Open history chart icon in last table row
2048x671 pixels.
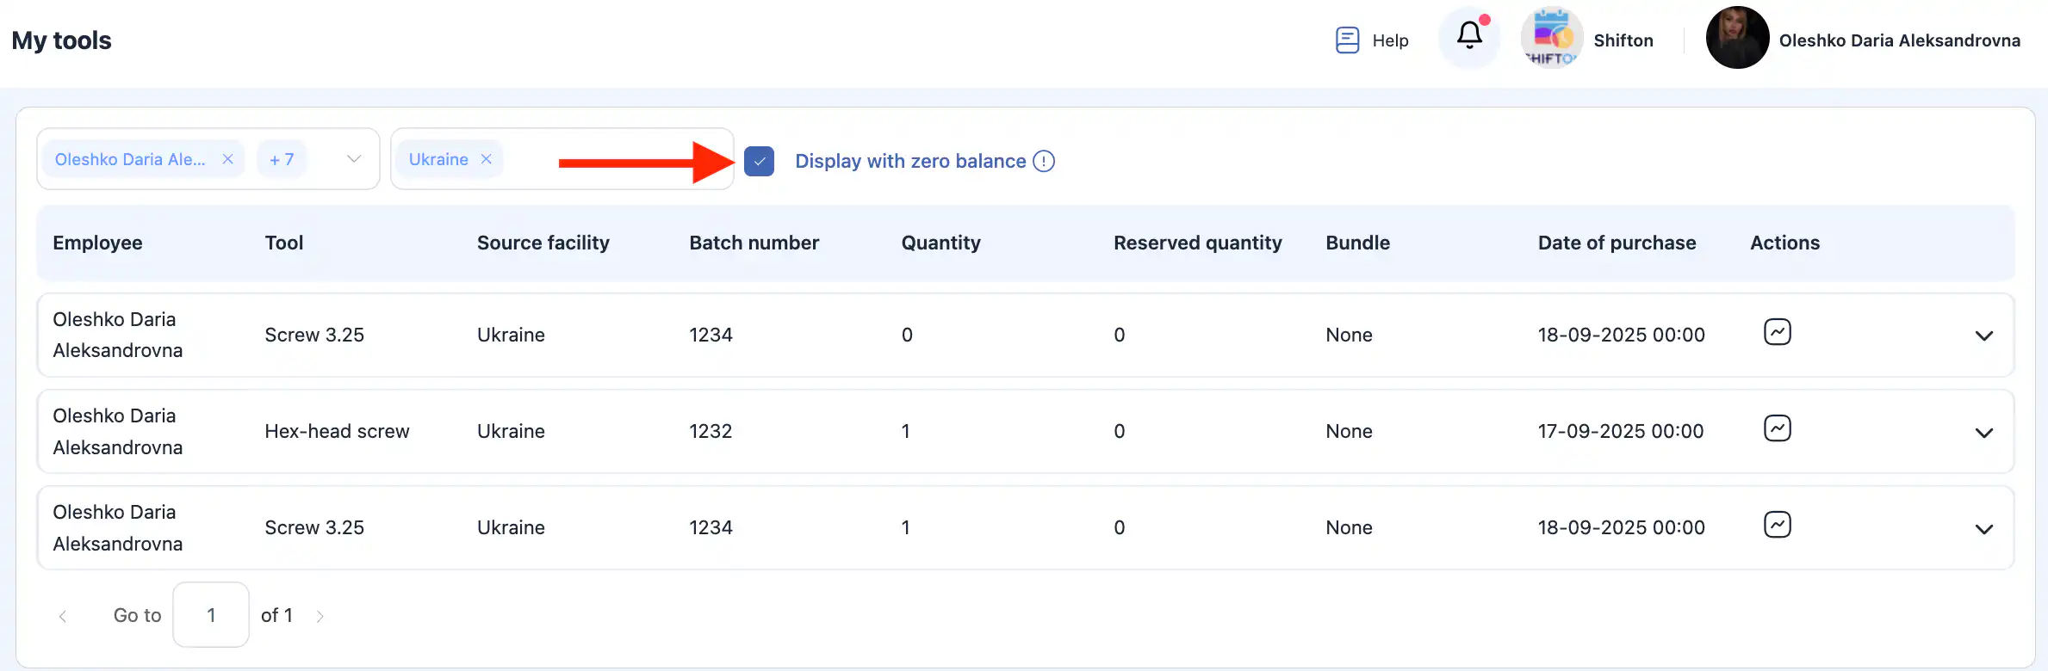point(1777,525)
